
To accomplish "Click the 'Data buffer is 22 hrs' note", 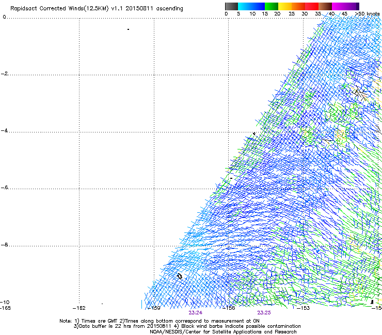I will pos(187,326).
